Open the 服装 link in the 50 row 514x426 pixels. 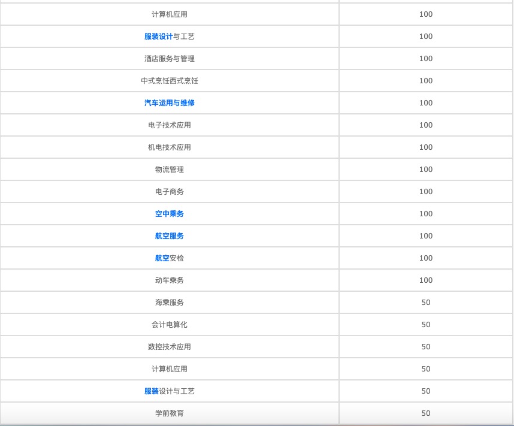(152, 391)
